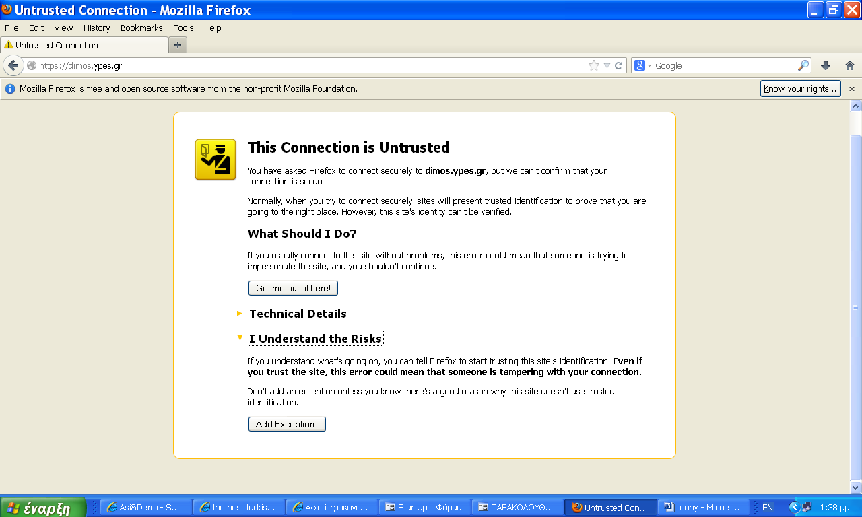Open the Help menu
Screen dimensions: 862x517
tap(213, 28)
